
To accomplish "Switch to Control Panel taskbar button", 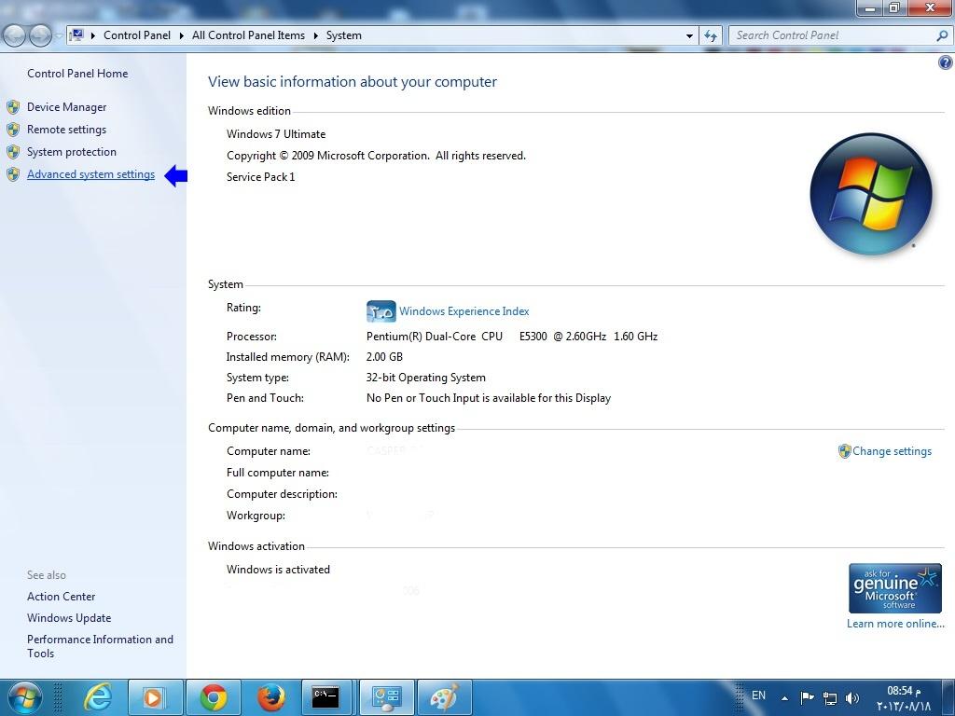I will tap(387, 697).
